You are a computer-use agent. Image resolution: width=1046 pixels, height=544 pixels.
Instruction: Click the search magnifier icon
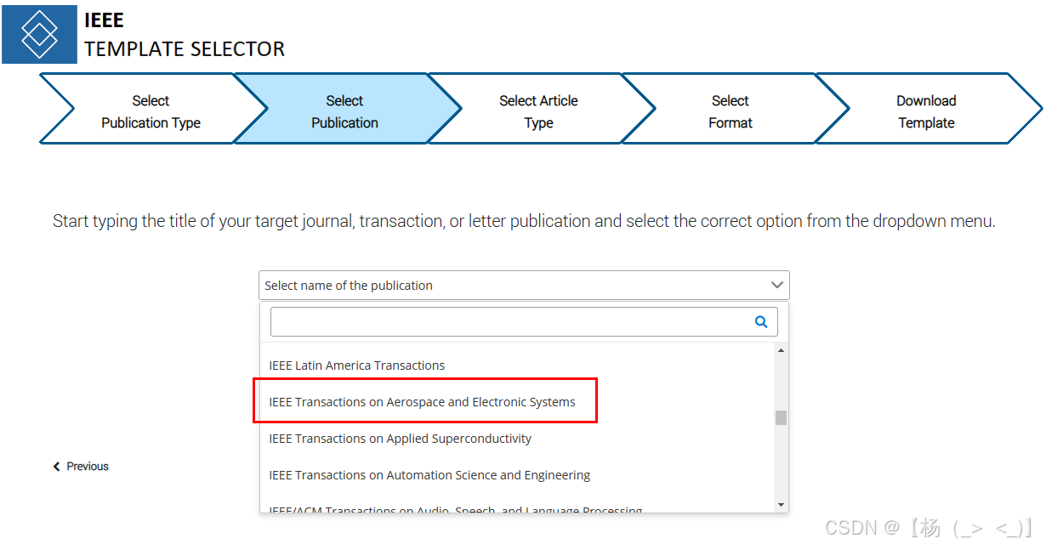[x=761, y=321]
